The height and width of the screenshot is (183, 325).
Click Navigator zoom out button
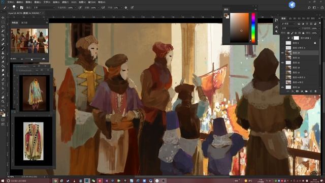(22, 59)
